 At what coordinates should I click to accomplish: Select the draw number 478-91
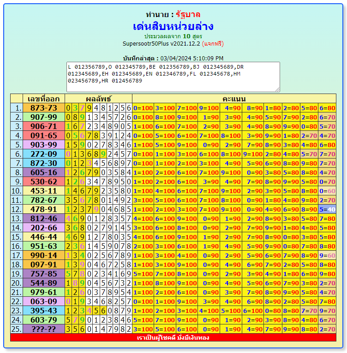[44, 210]
